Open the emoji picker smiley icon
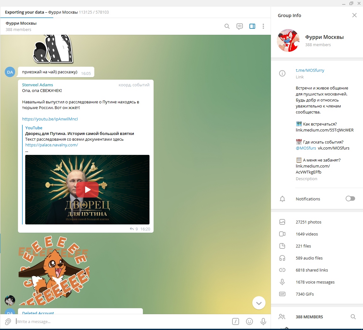 [x=249, y=321]
